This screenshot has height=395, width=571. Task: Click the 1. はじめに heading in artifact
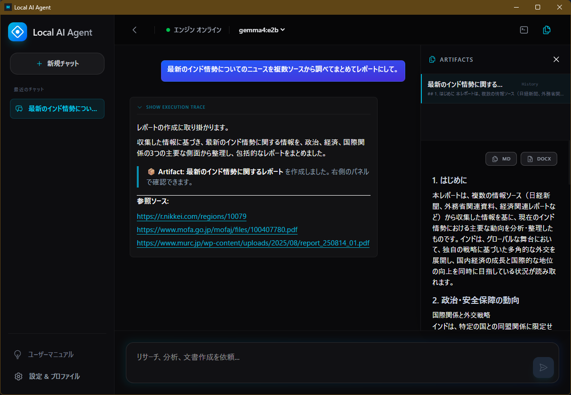[x=449, y=180]
